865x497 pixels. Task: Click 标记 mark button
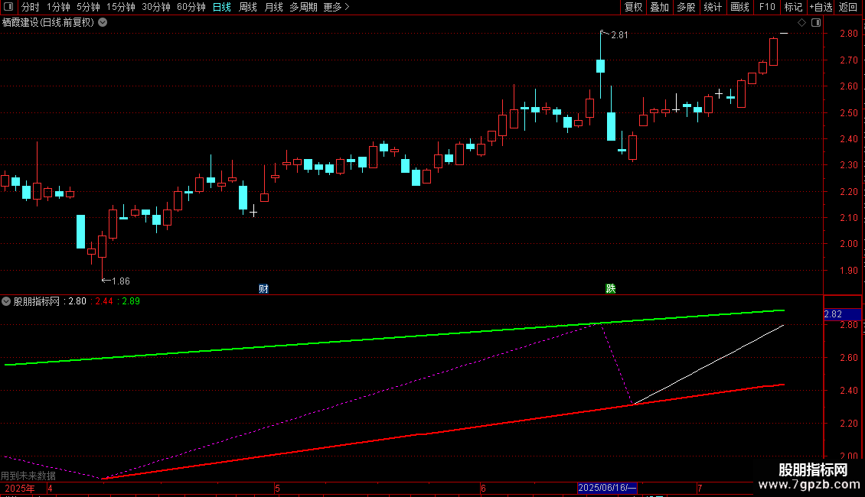793,7
